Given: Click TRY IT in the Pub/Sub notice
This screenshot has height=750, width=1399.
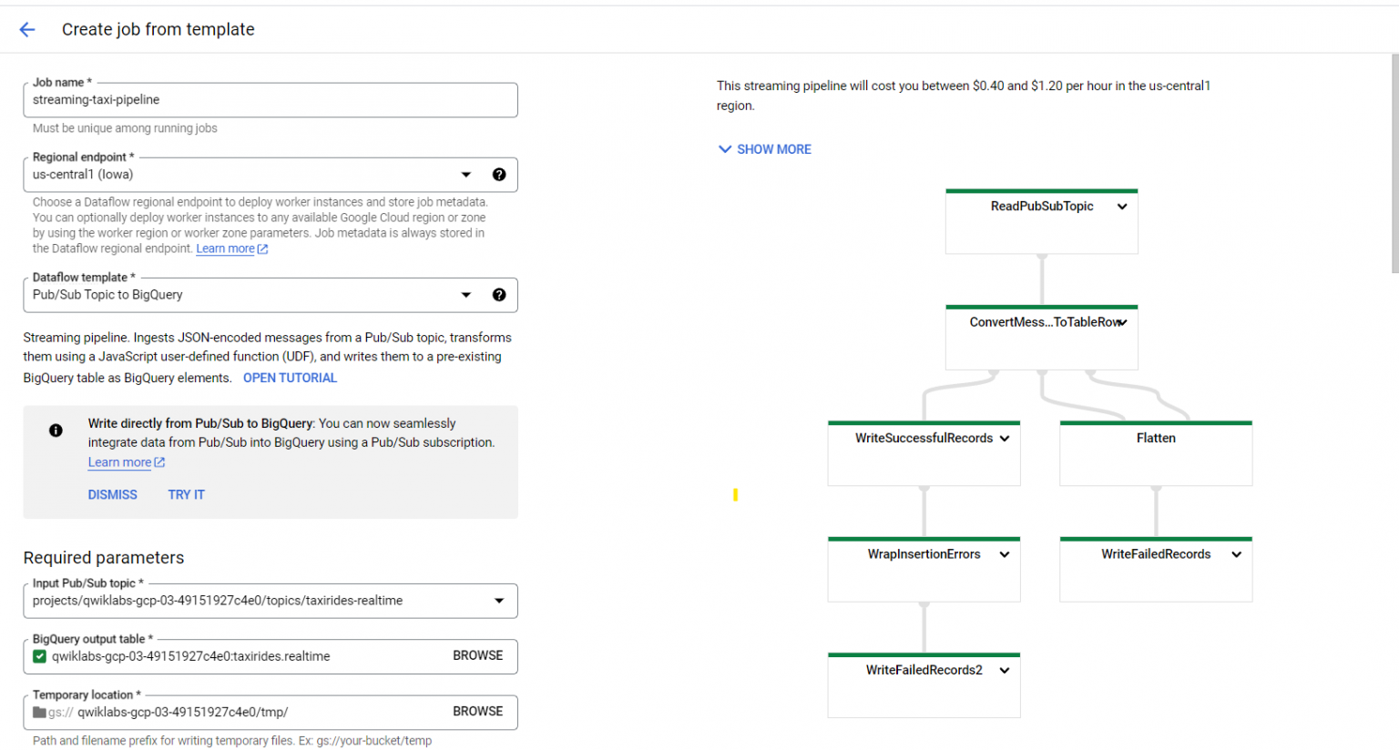Looking at the screenshot, I should coord(186,494).
